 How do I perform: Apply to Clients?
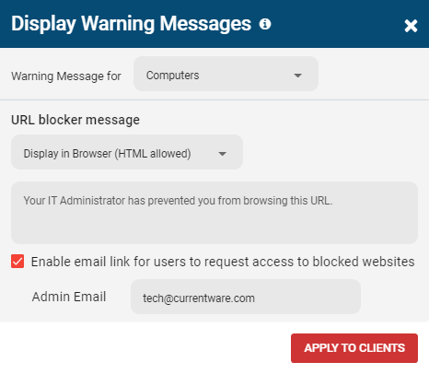point(354,348)
